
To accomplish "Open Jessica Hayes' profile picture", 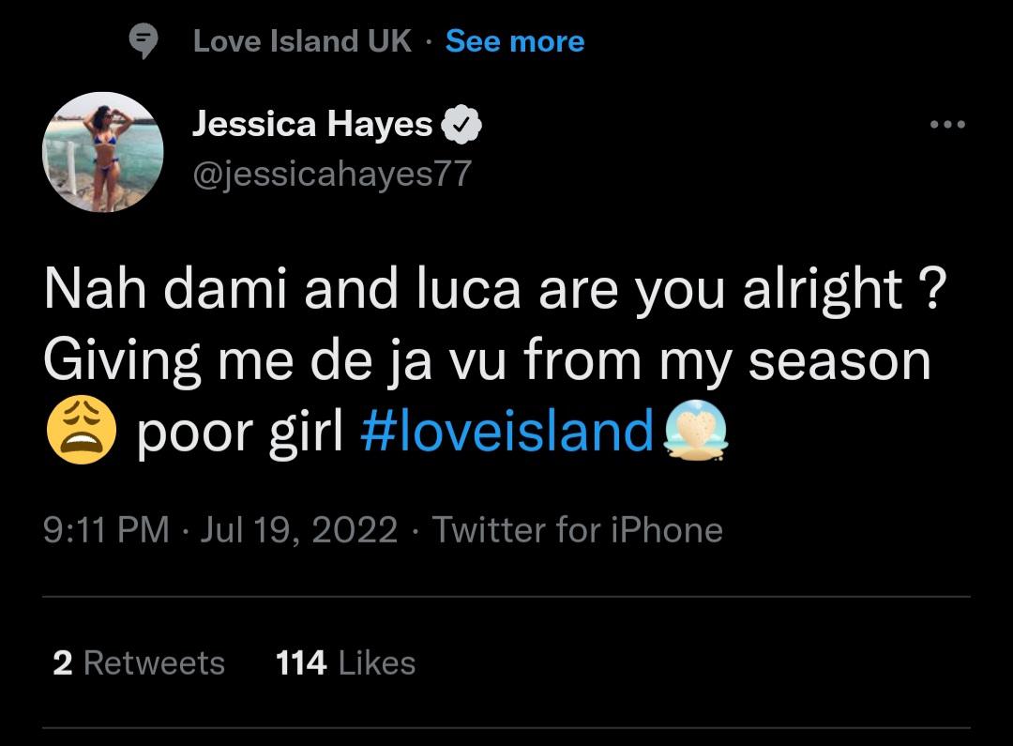I will point(103,152).
